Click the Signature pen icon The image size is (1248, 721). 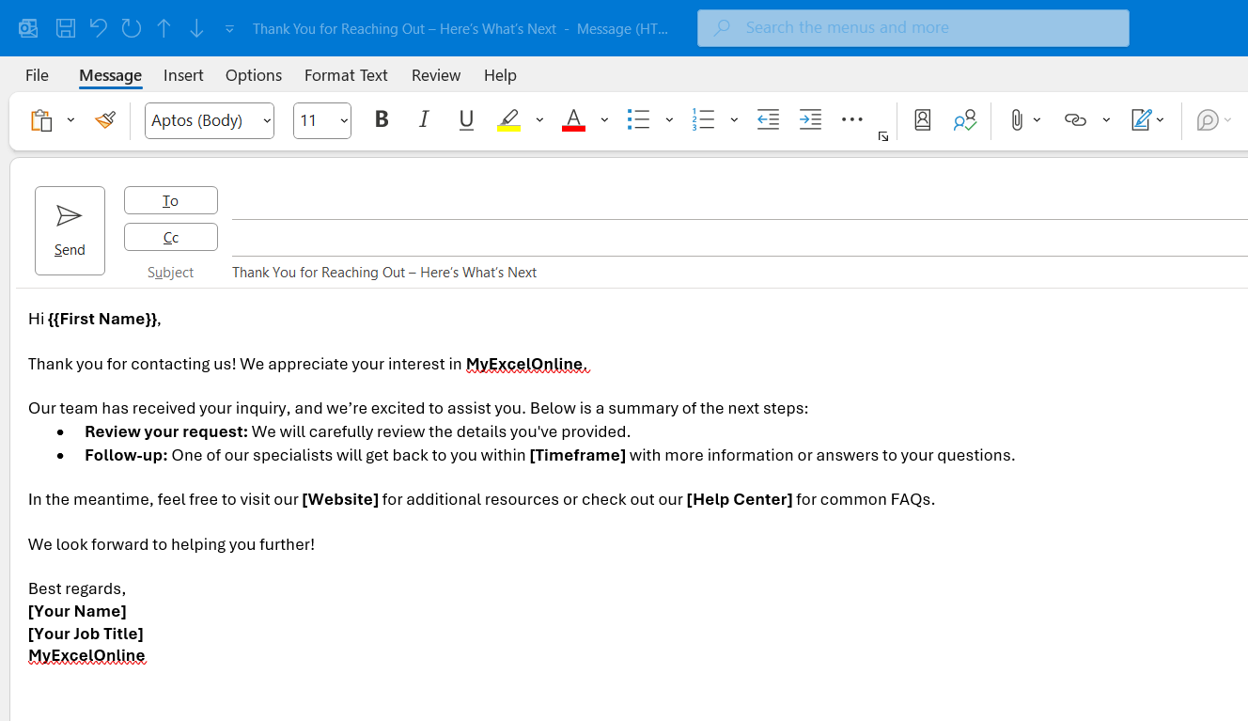(x=1141, y=119)
